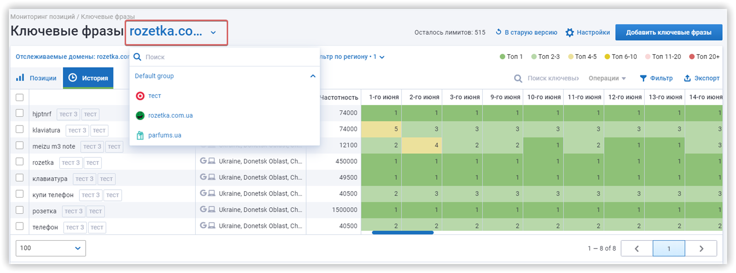Click the Топ 6-10 yellow legend dot
This screenshot has width=736, height=273.
point(607,57)
